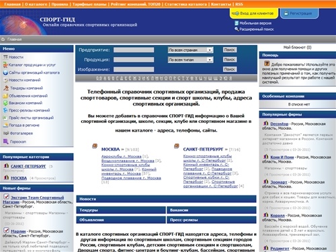Click the weather icon beside Погода в регионе

(x=5, y=125)
